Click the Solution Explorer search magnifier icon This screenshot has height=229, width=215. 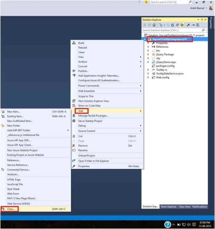pos(203,30)
